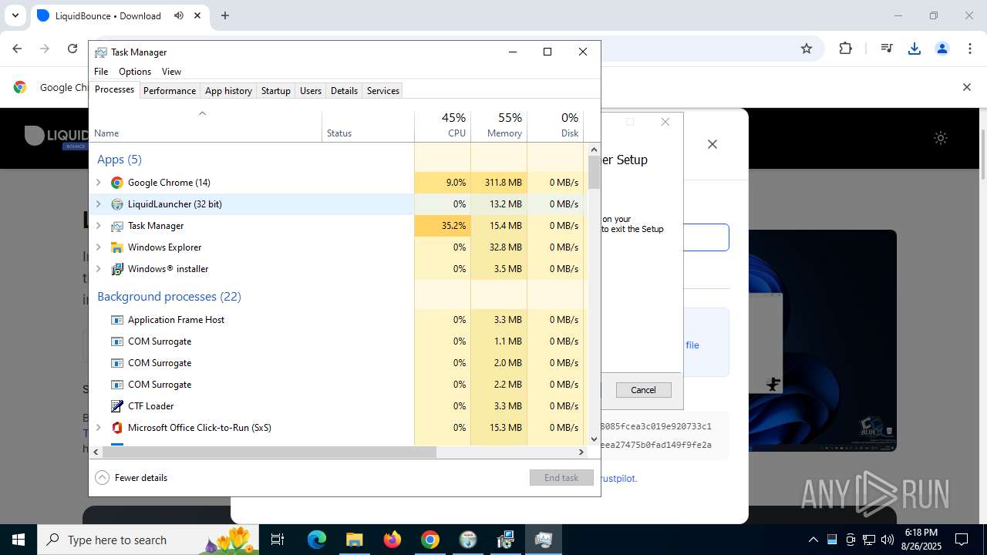Mute the LiquidBounce tab audio icon
This screenshot has width=987, height=555.
[x=179, y=15]
